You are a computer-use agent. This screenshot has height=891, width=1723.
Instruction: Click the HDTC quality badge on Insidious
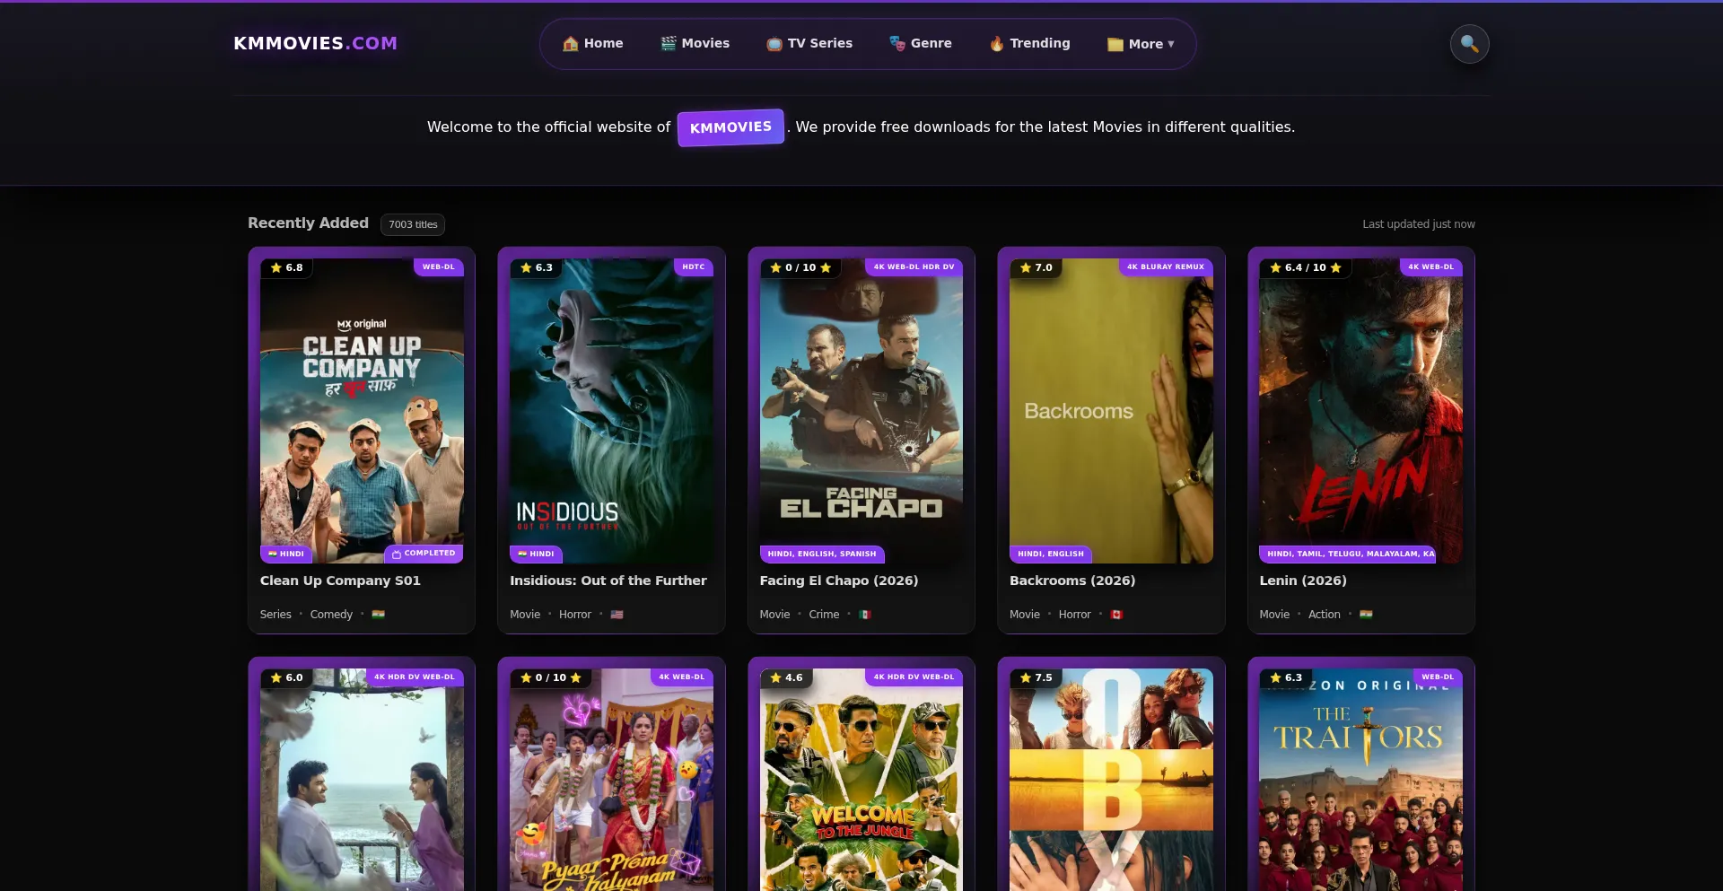click(693, 266)
